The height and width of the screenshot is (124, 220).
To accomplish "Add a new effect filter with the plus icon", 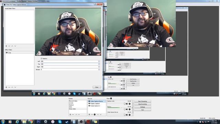I will tap(6, 87).
